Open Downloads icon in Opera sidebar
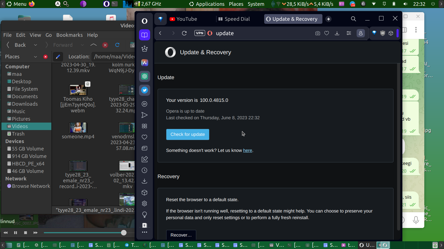444x249 pixels. pyautogui.click(x=145, y=181)
